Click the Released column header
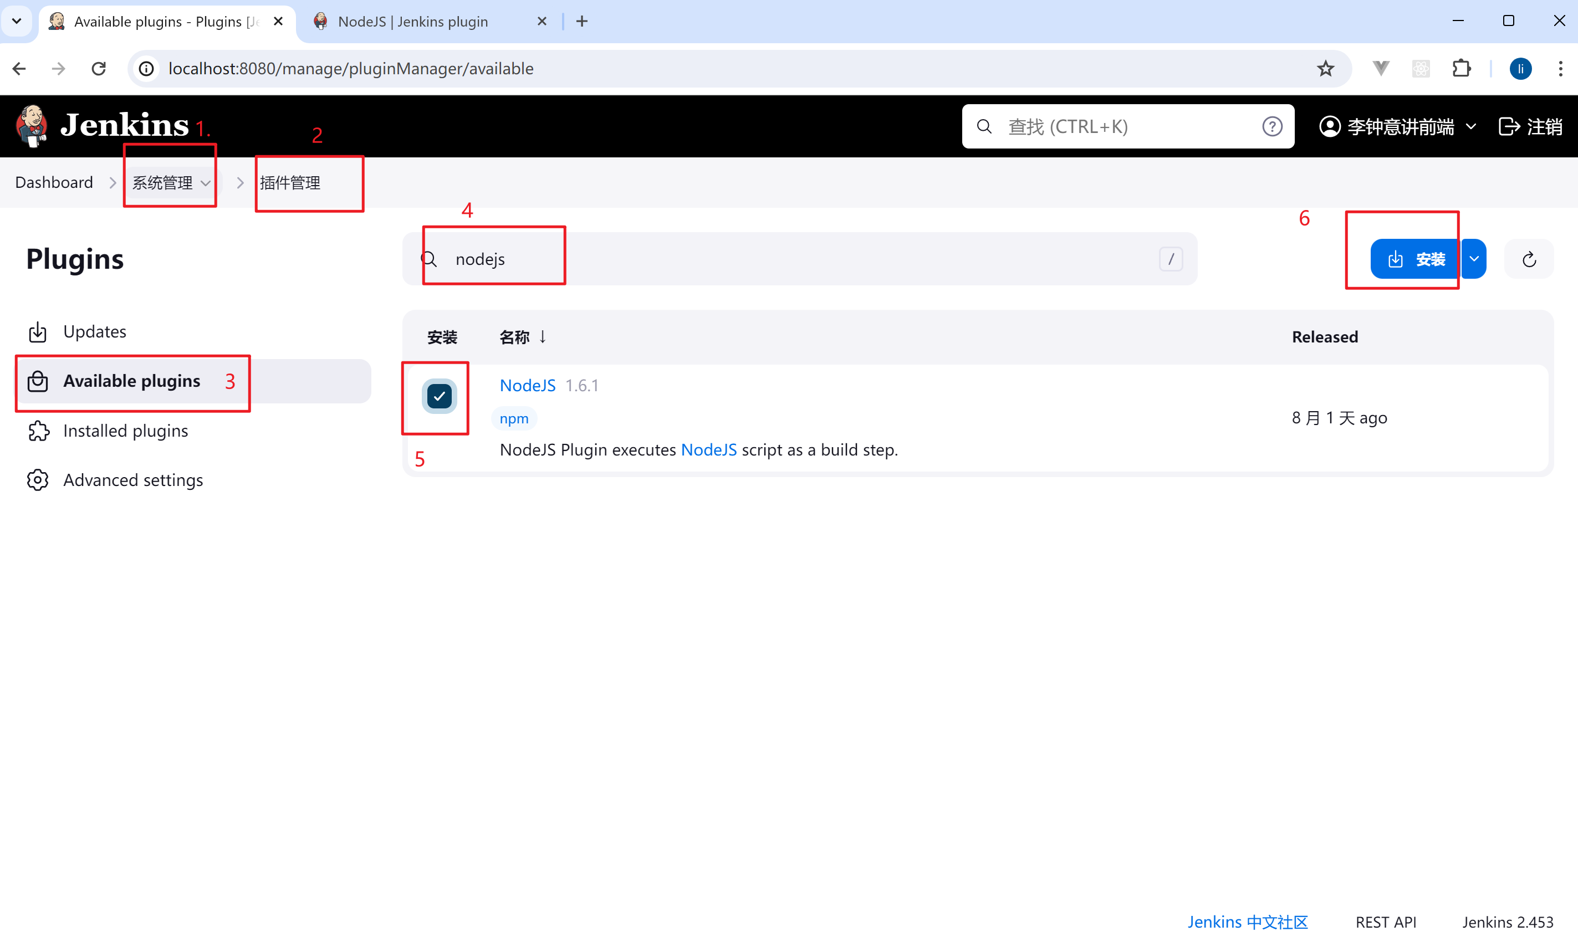The width and height of the screenshot is (1578, 952). pyautogui.click(x=1324, y=337)
